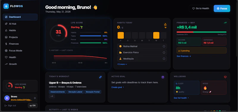This screenshot has height=112, width=238.
Task: Open Focus Mode in the sidebar
Action: click(x=20, y=51)
